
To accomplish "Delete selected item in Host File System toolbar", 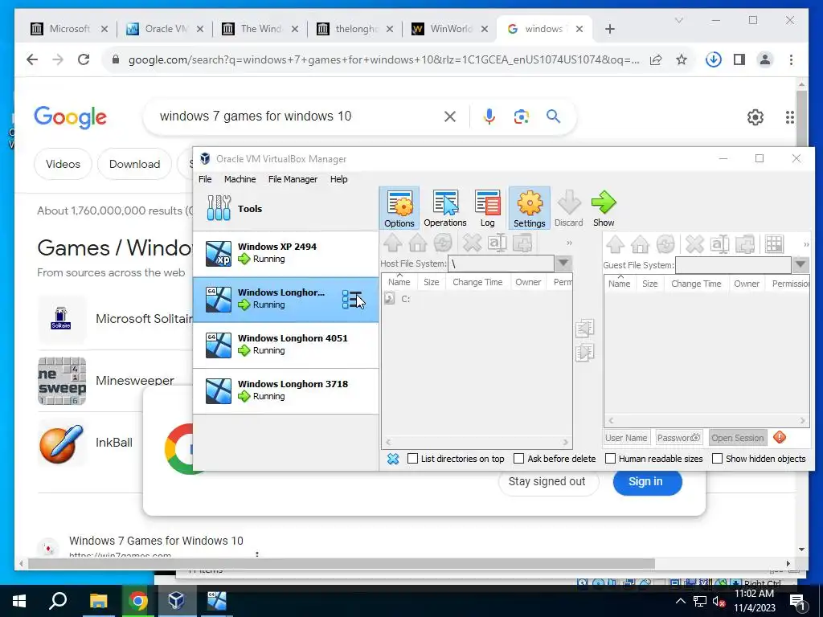I will [472, 243].
